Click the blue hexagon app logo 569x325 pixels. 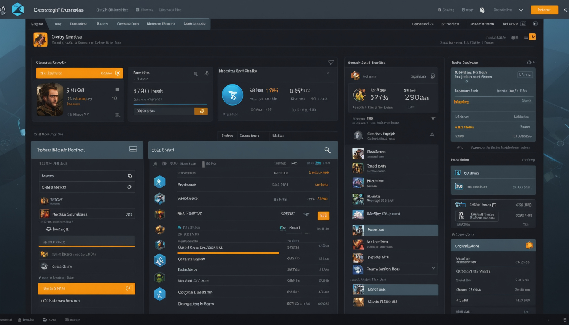18,9
